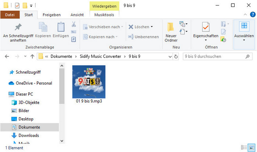
Task: Select Dieser PC in navigation pane
Action: 24,94
